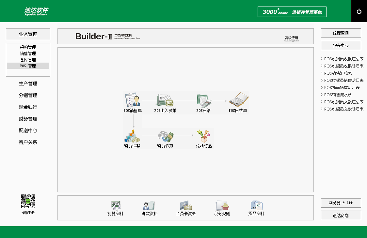Click the 速达商店 button
The width and height of the screenshot is (367, 238).
pyautogui.click(x=341, y=216)
